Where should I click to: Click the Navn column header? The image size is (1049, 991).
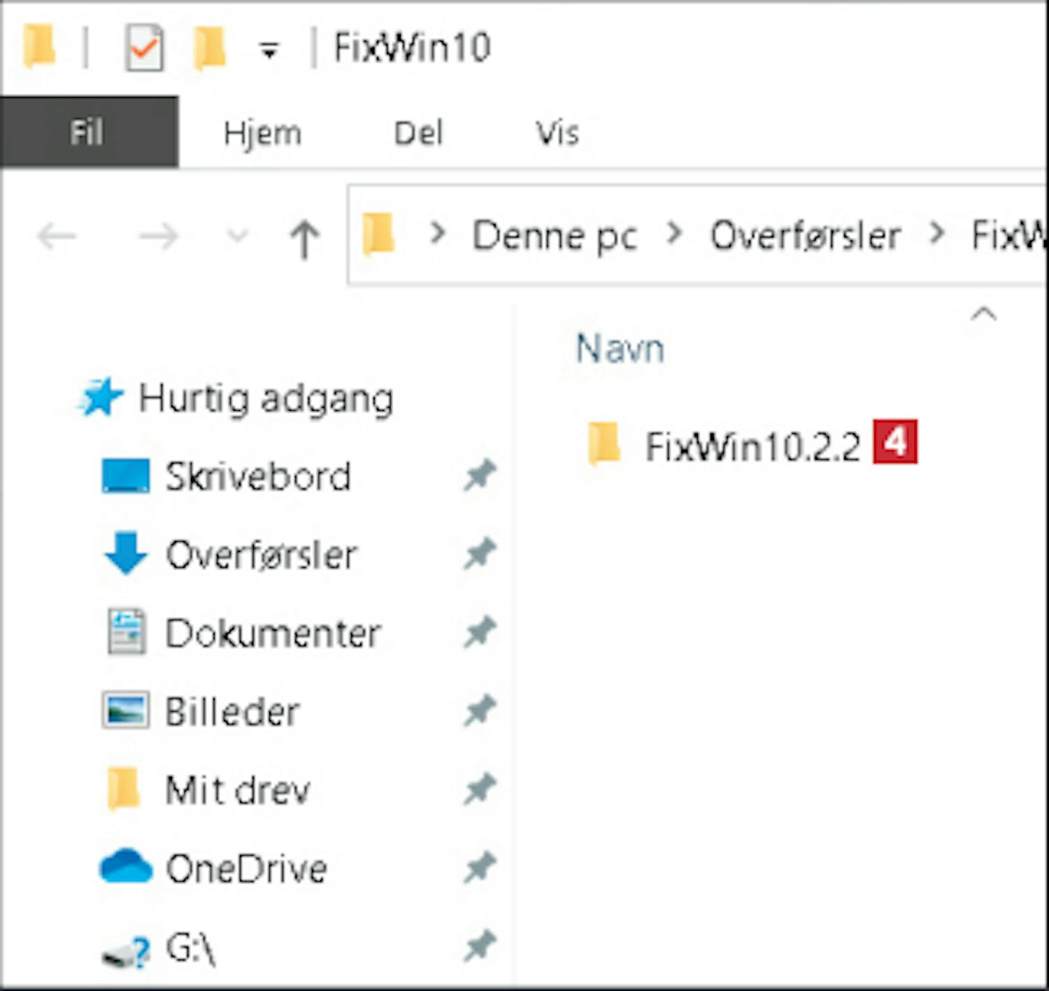(x=620, y=348)
